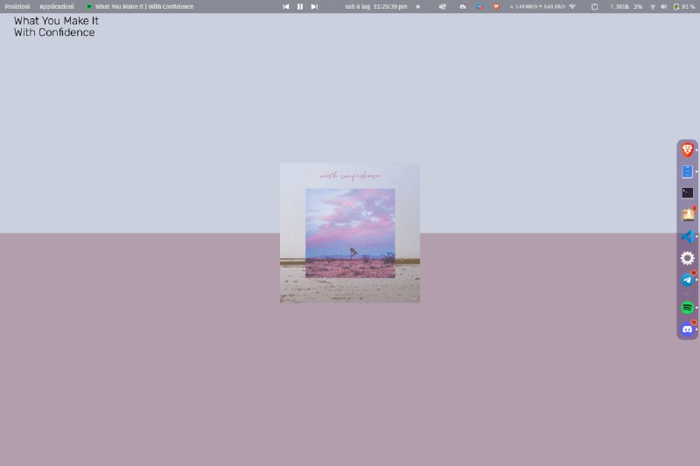
Task: Click the Brave icon in the system tray
Action: [x=496, y=6]
